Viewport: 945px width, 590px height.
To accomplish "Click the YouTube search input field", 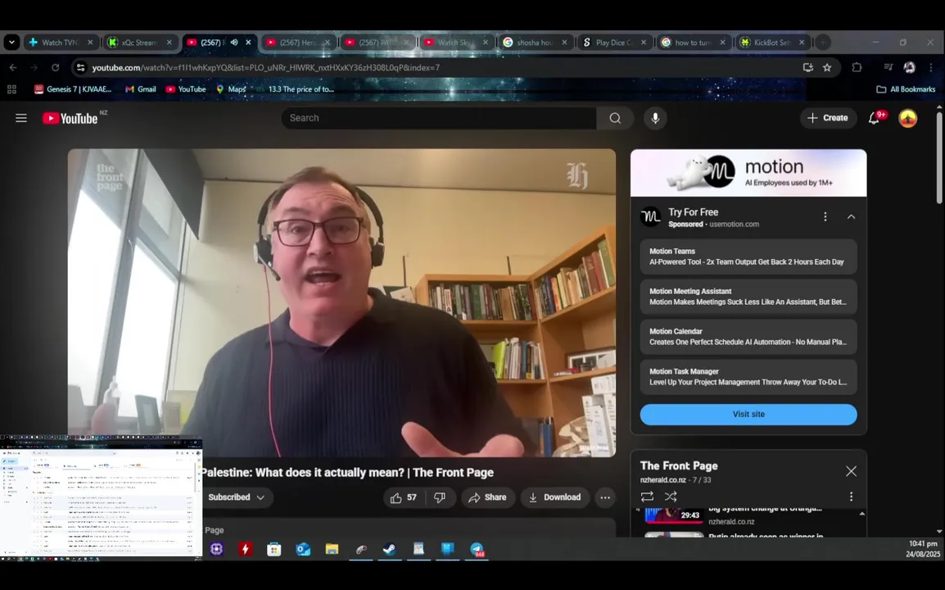I will [439, 118].
